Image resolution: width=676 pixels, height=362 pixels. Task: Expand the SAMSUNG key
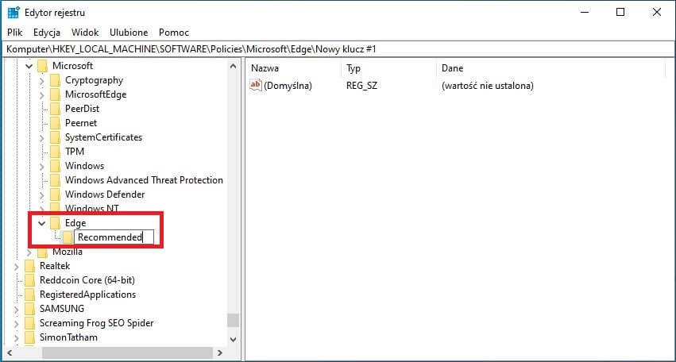coord(17,309)
